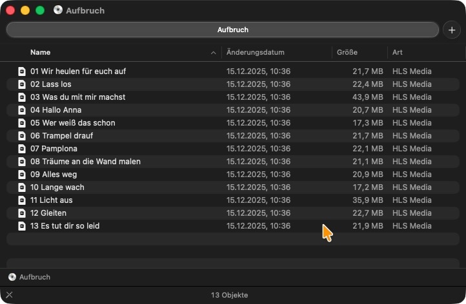This screenshot has width=466, height=304.
Task: Click date of 07 Pamplona row
Action: pyautogui.click(x=258, y=149)
